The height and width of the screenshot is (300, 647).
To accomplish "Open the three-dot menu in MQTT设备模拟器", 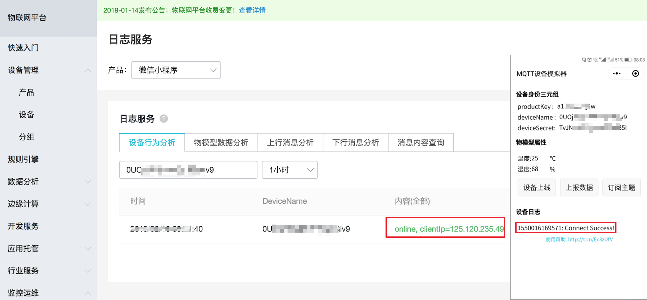I will [x=617, y=73].
